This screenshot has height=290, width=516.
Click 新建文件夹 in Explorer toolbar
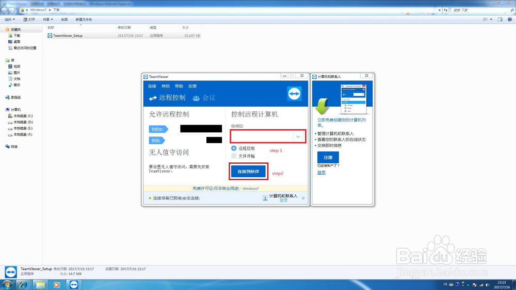tap(84, 20)
